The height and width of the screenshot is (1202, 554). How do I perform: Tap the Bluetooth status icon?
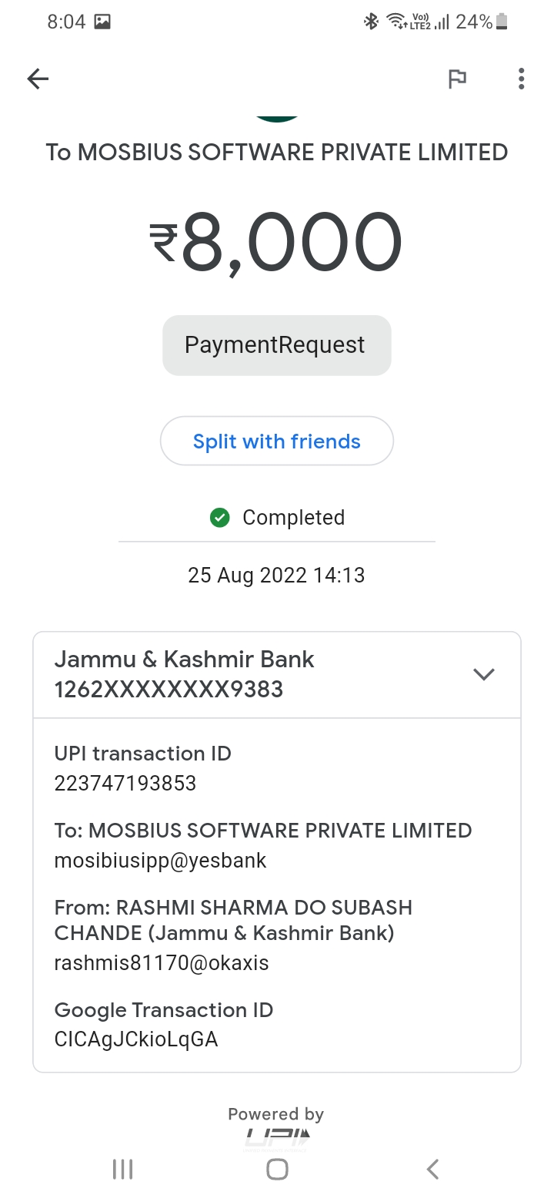click(x=372, y=22)
